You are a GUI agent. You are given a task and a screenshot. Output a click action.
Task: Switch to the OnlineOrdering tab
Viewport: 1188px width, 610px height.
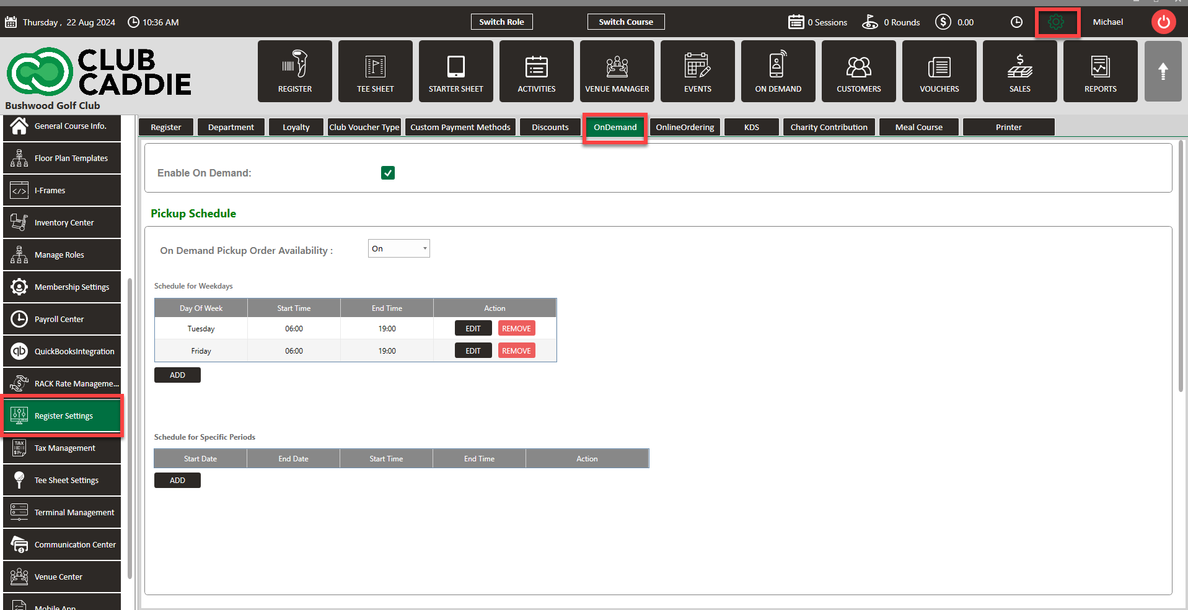point(685,127)
